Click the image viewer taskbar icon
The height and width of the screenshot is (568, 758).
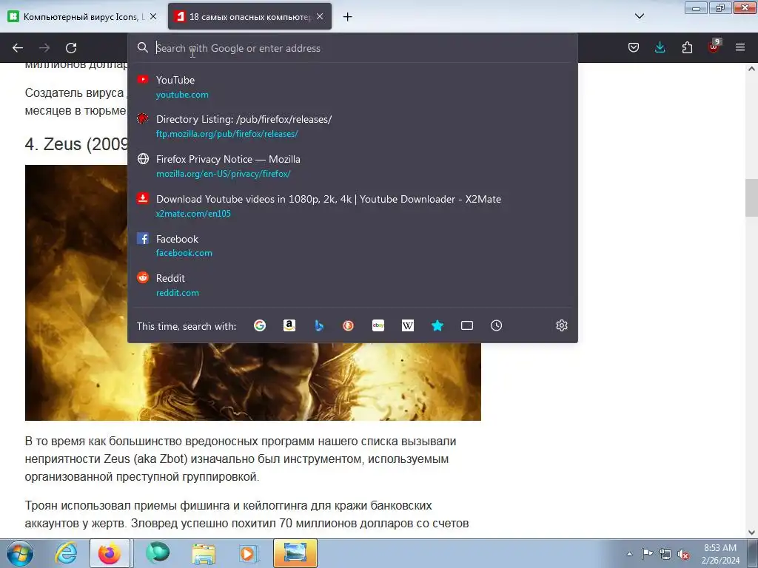[x=295, y=553]
